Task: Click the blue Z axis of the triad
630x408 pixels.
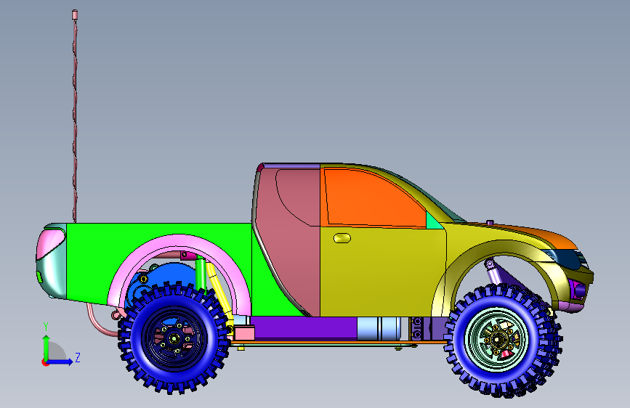Action: (x=60, y=362)
